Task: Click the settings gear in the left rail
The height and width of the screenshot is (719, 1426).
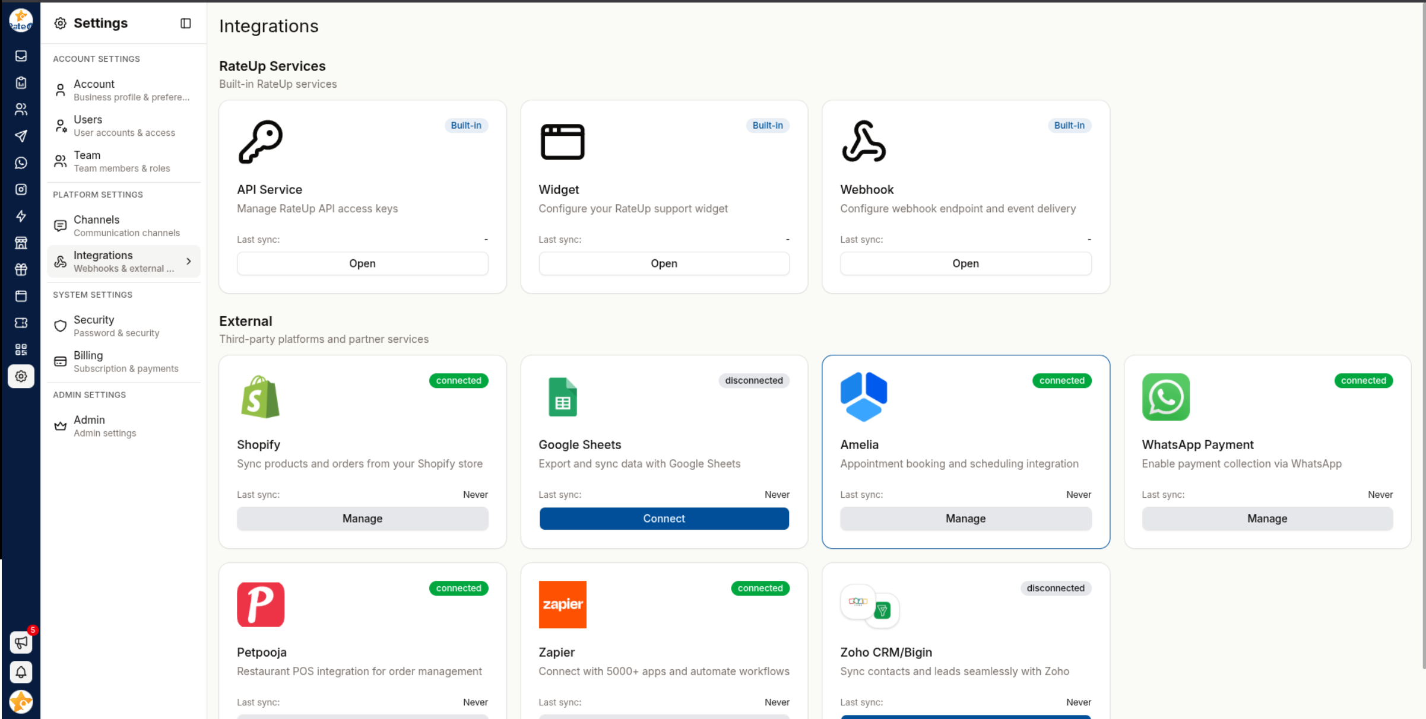Action: pyautogui.click(x=21, y=376)
